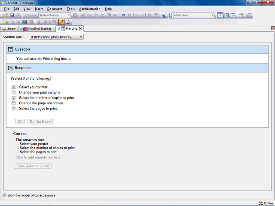The width and height of the screenshot is (275, 206).
Task: Click 'Click to add remediation text'
Action: [38, 158]
